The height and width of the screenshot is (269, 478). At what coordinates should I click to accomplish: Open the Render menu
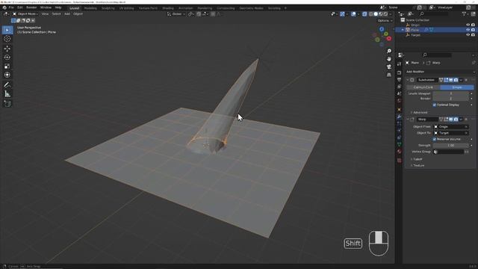[31, 7]
